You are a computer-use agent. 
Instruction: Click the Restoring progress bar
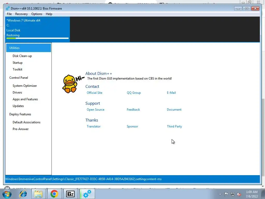[x=38, y=38]
